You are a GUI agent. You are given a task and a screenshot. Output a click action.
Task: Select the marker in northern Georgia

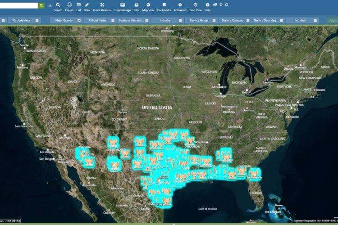(227, 157)
